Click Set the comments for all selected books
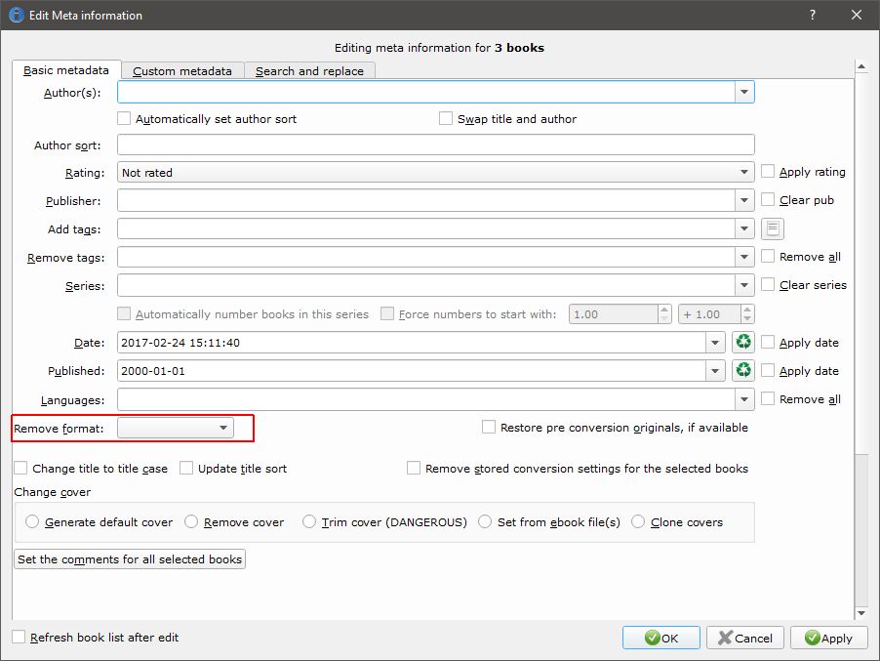The height and width of the screenshot is (661, 880). 130,558
